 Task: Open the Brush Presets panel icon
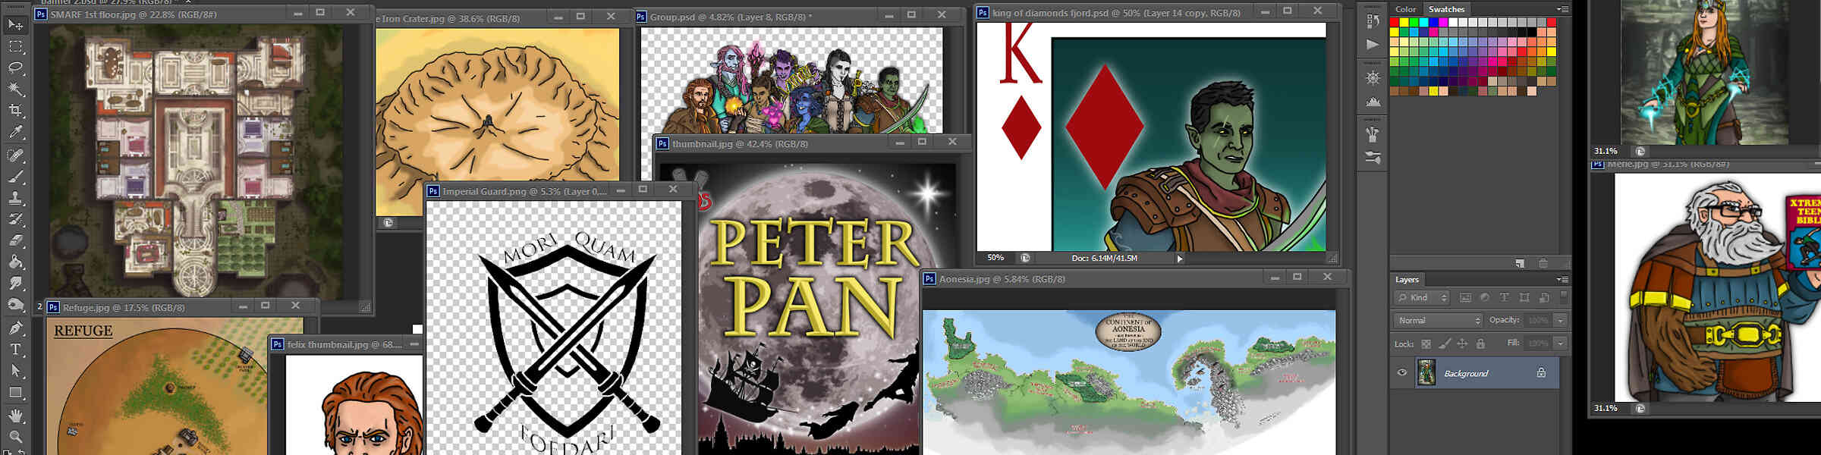(x=1373, y=134)
